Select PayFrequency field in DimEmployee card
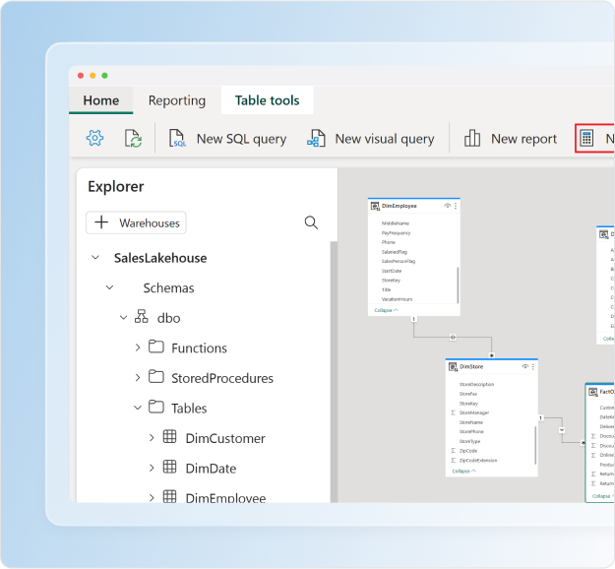 (397, 233)
